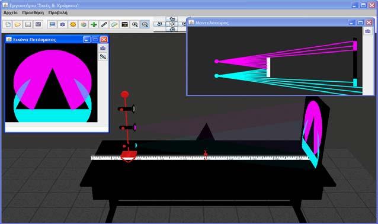
Task: Add a light source with sun icon
Action: pos(73,24)
